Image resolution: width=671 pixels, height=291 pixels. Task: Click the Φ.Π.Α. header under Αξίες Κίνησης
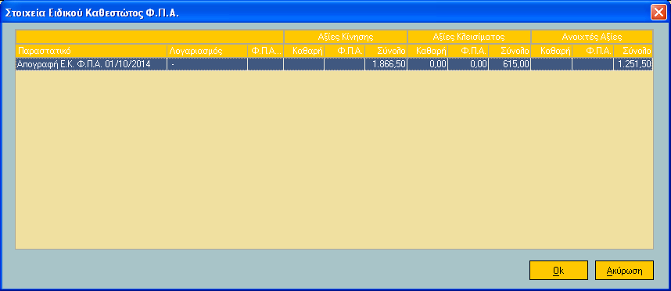tap(345, 51)
